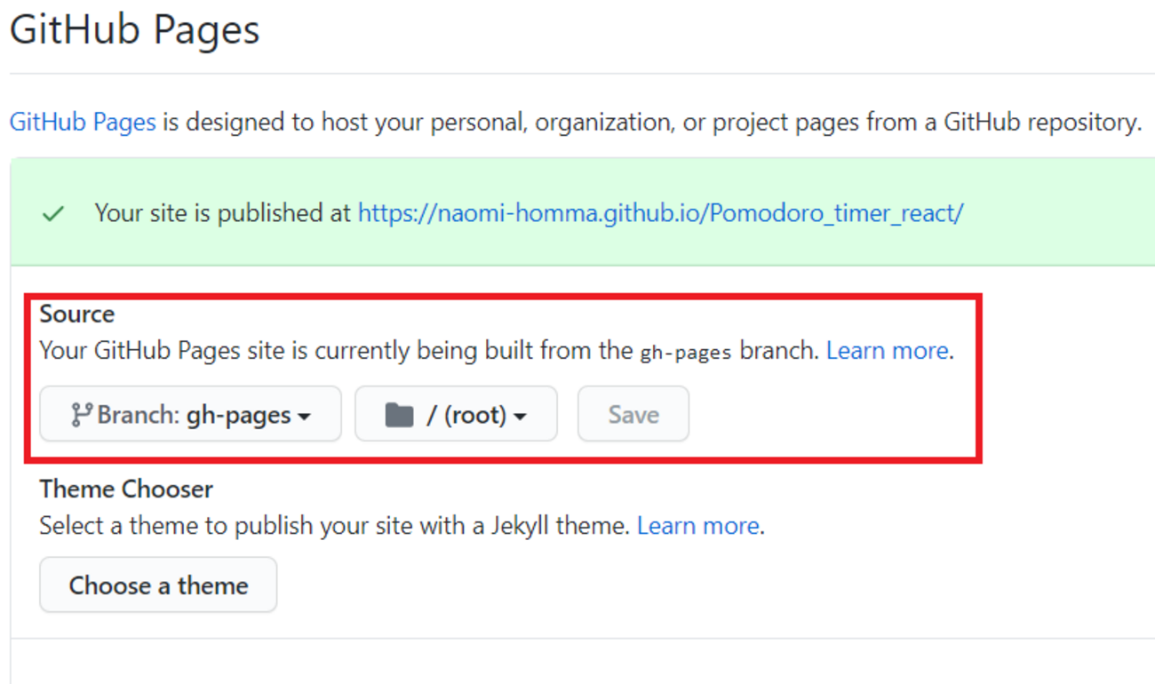Screen dimensions: 1155x684
Task: Click the Source section heading
Action: [x=77, y=314]
